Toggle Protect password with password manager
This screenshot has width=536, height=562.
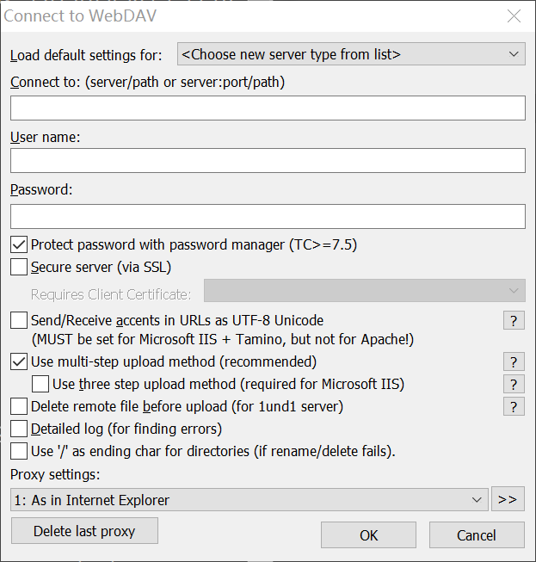(19, 245)
